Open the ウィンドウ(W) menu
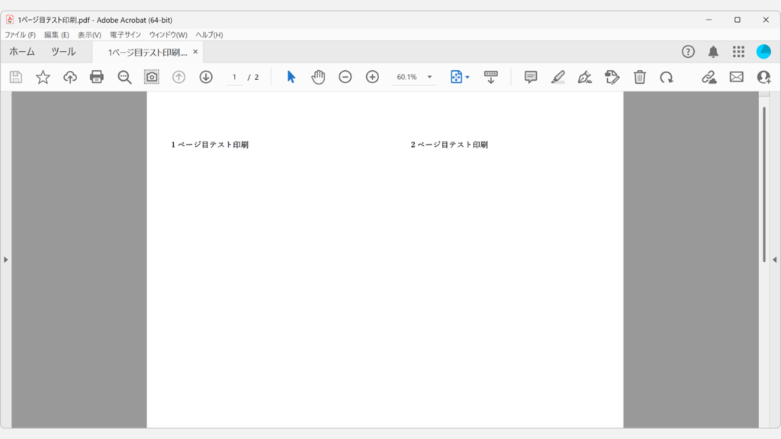Screen dimensions: 781x439 169,35
